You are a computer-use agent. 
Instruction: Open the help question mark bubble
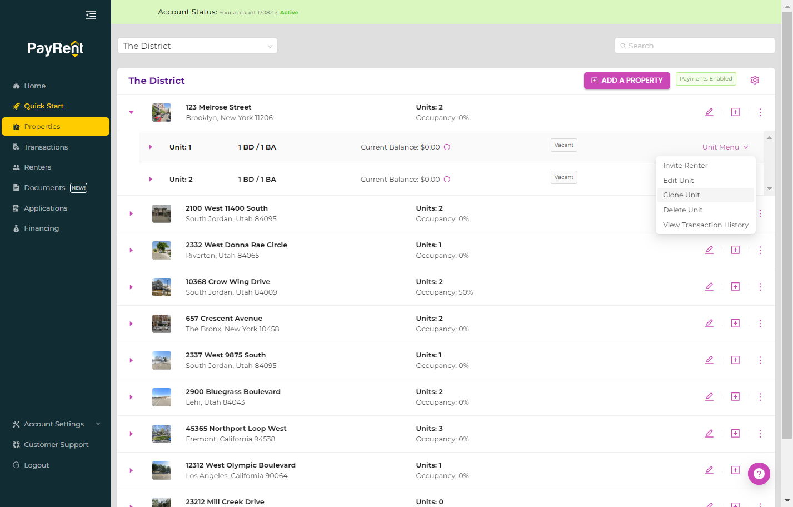tap(759, 474)
